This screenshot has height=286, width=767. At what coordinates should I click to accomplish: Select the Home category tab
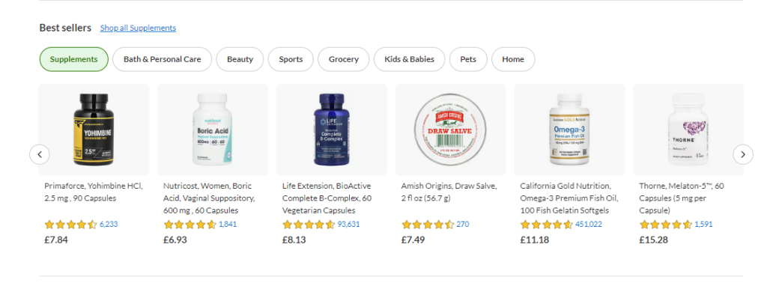click(513, 59)
